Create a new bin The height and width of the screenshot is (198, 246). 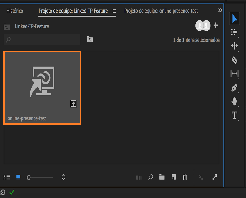(162, 177)
